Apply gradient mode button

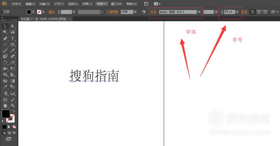(x=9, y=127)
